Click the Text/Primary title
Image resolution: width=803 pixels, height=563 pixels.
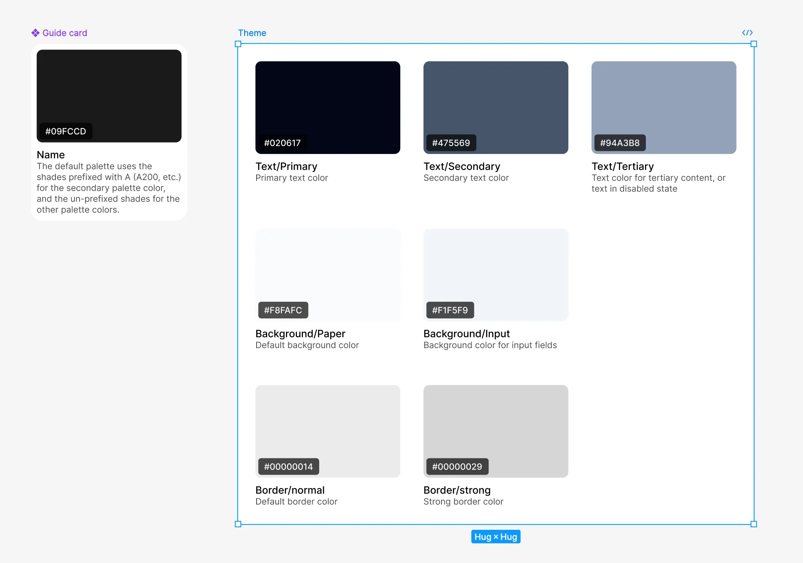286,166
